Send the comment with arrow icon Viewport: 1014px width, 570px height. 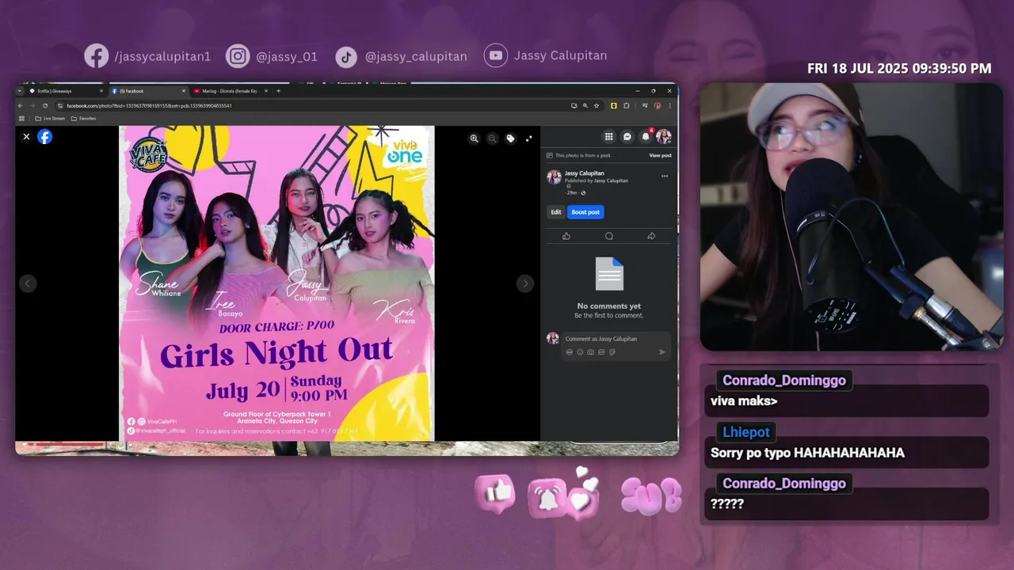[662, 351]
